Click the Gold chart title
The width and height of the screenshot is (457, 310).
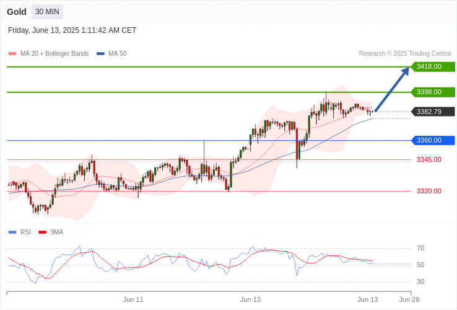[x=17, y=12]
